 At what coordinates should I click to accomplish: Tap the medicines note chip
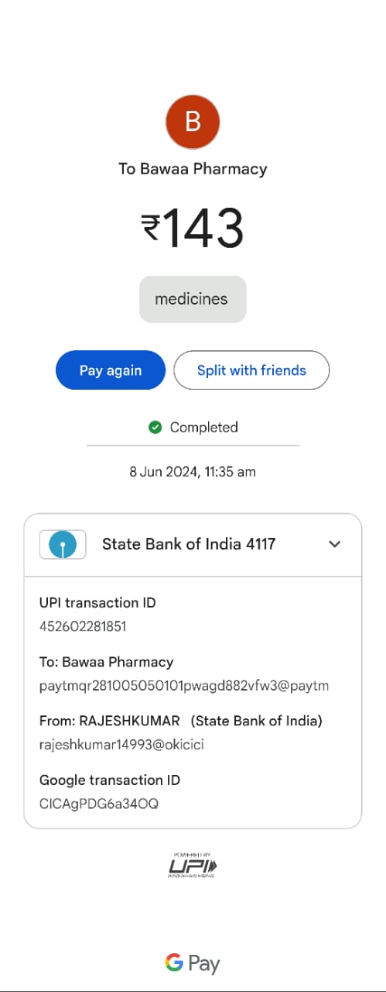193,299
